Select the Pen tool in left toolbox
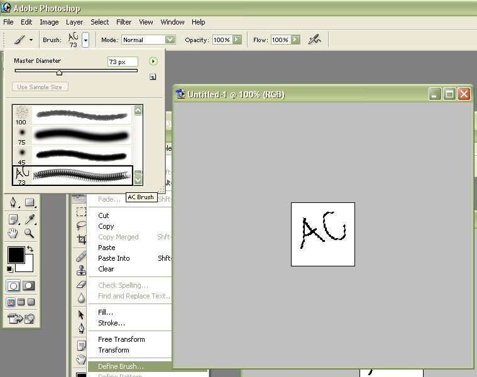This screenshot has height=377, width=477. click(13, 202)
